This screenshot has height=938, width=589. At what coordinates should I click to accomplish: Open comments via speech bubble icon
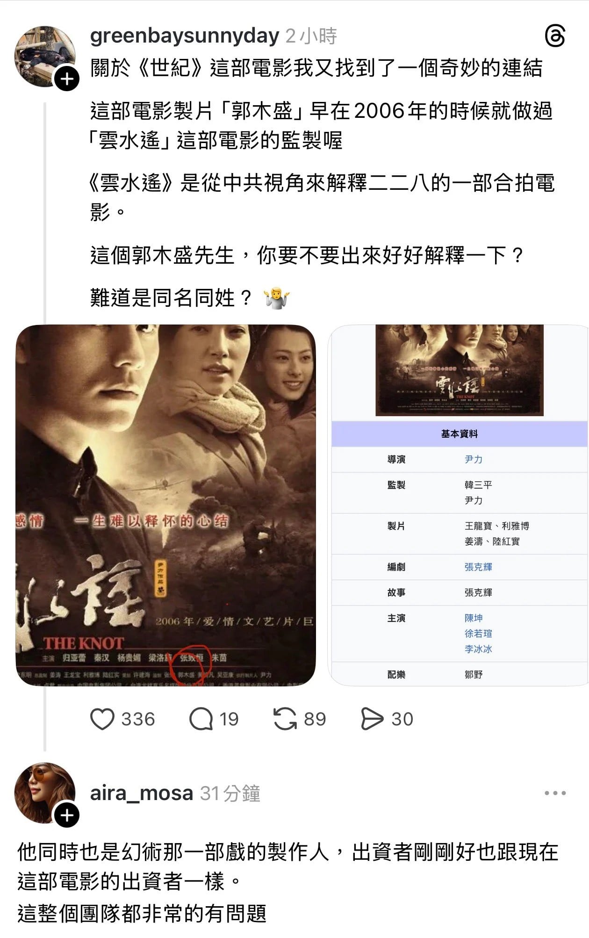[201, 719]
